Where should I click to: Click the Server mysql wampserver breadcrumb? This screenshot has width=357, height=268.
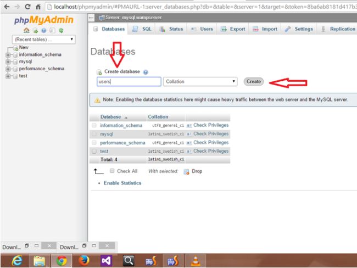[133, 18]
